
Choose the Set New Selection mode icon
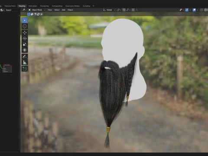(x=29, y=14)
